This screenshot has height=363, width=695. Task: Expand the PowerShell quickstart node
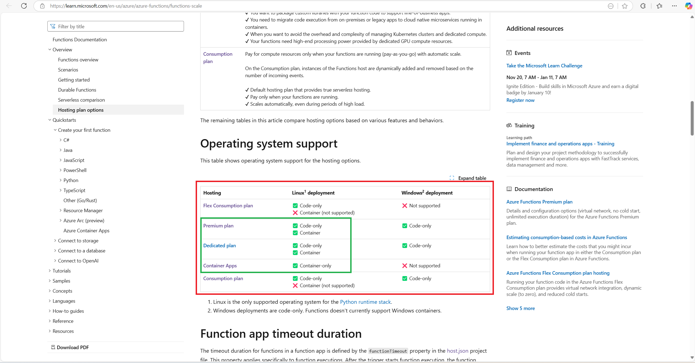click(60, 170)
